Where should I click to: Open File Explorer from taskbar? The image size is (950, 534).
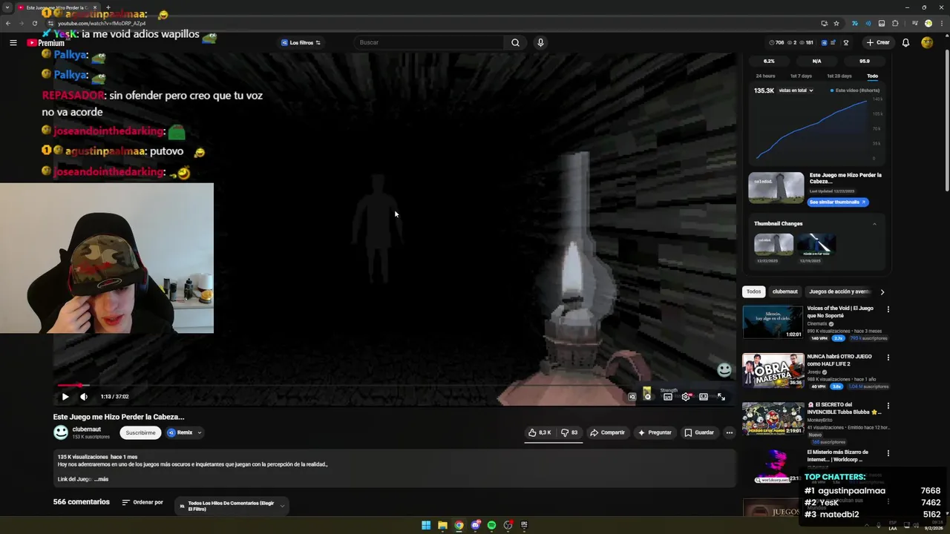coord(442,525)
